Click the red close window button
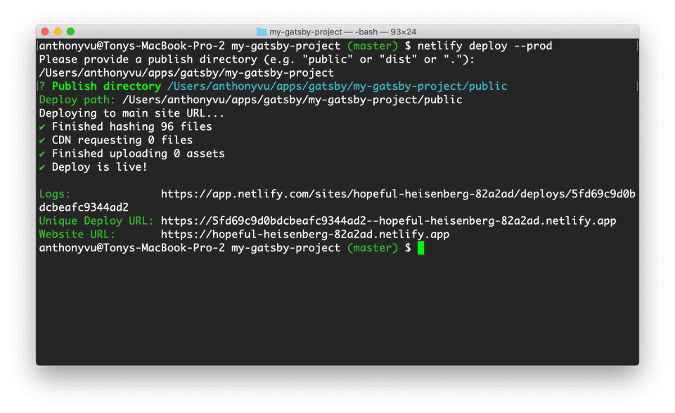 point(45,32)
